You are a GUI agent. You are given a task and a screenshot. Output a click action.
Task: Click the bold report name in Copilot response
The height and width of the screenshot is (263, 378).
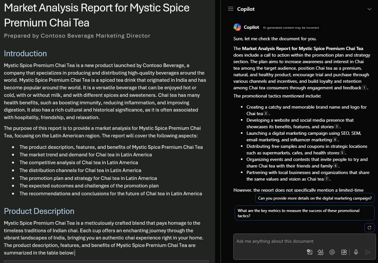pos(302,48)
